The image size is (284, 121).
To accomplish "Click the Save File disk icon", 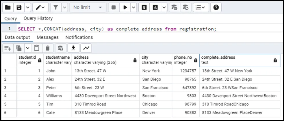I will pyautogui.click(x=19, y=7).
